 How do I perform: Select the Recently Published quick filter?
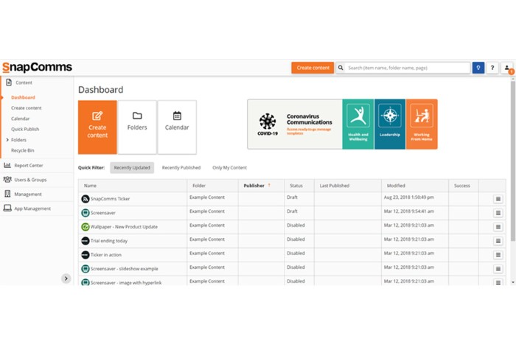(x=181, y=168)
